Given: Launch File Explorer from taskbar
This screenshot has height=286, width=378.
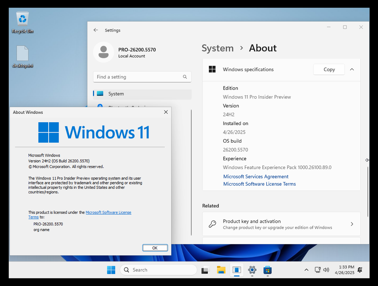Looking at the screenshot, I should 221,270.
